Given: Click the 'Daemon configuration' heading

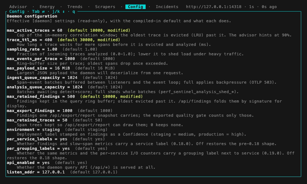Looking at the screenshot, I should coord(32,16).
